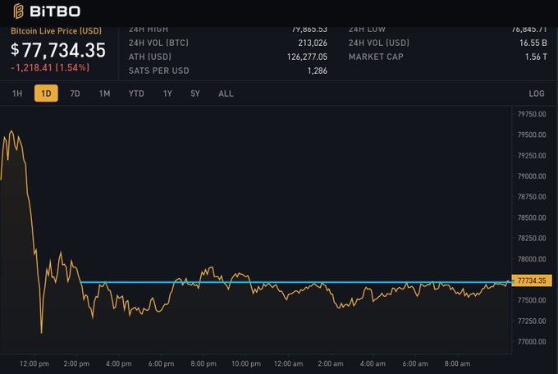Select the 1D timeframe tab
558x374 pixels.
click(x=46, y=93)
